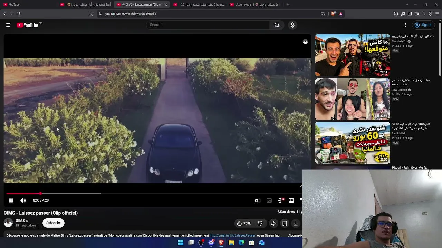Switch to the first YouTube browser tab
This screenshot has width=442, height=248.
[x=28, y=4]
